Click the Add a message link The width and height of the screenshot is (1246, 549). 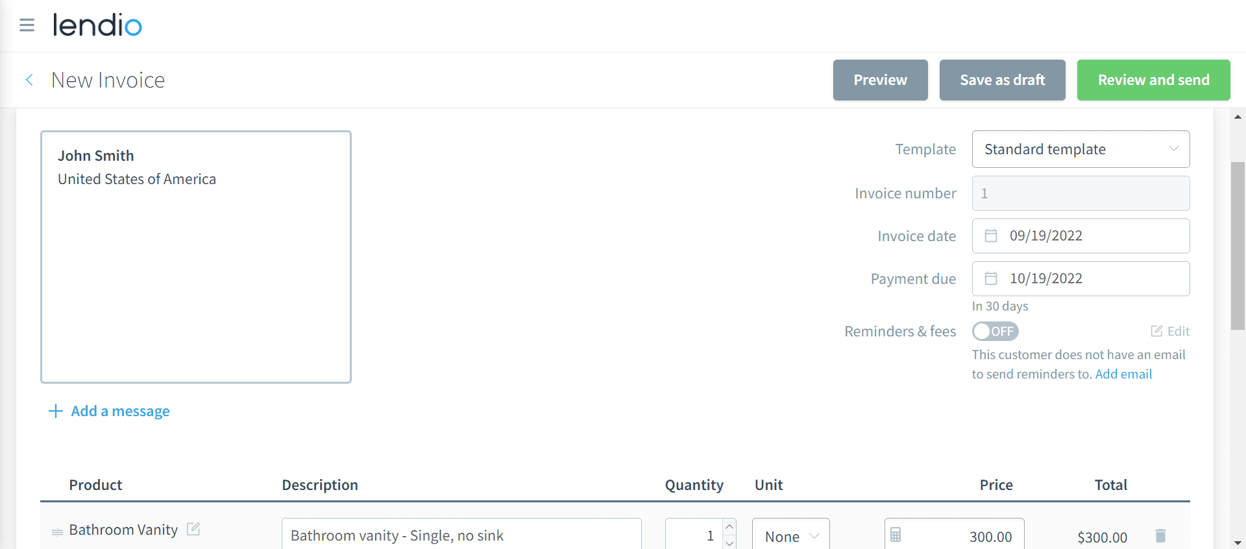[120, 411]
